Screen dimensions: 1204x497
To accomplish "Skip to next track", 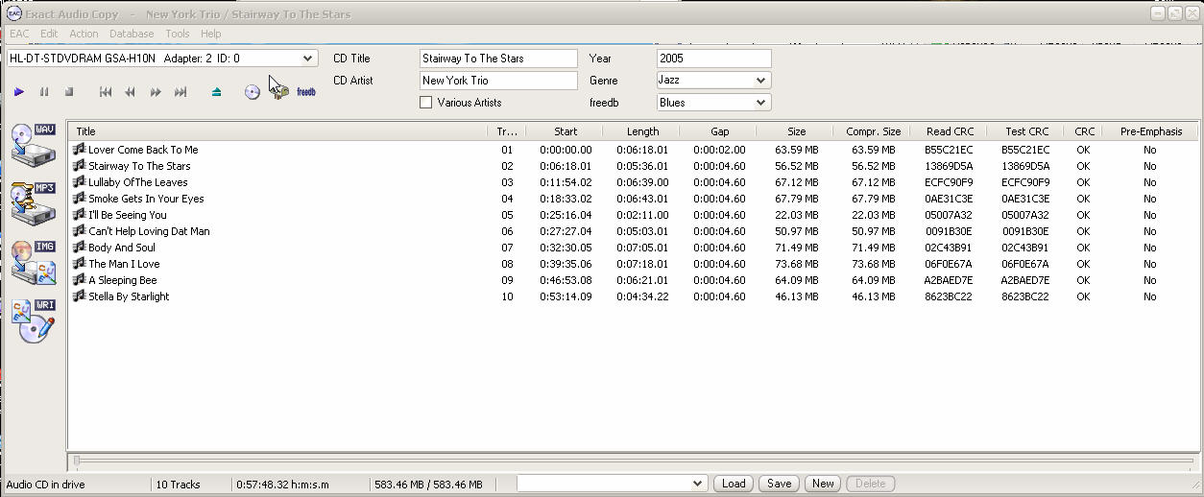I will (x=181, y=92).
